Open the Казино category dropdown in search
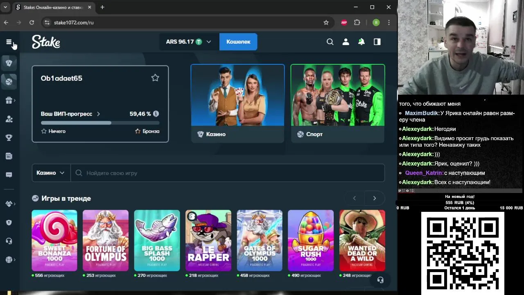Image resolution: width=524 pixels, height=295 pixels. tap(51, 173)
